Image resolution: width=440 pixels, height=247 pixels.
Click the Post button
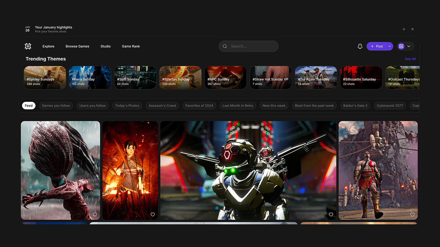coord(377,46)
